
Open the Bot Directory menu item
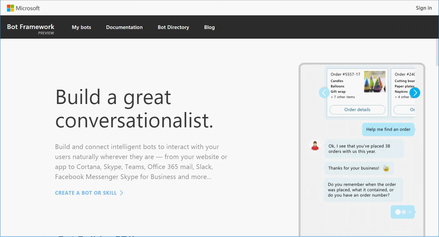click(173, 27)
